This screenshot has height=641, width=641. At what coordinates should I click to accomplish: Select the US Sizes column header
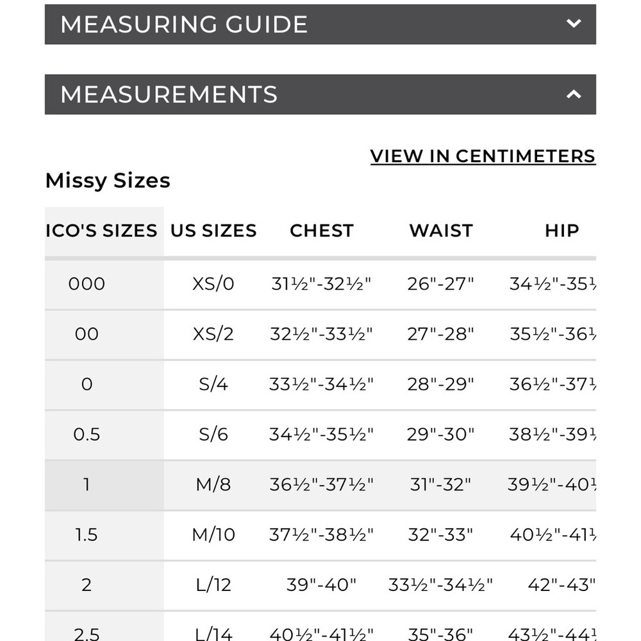pos(213,231)
